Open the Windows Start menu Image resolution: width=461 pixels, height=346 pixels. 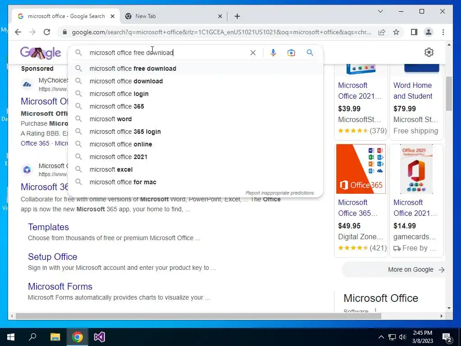click(x=11, y=337)
